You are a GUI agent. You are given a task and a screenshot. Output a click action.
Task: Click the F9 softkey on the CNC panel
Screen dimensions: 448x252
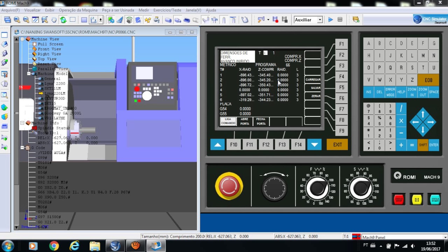[x=341, y=131]
